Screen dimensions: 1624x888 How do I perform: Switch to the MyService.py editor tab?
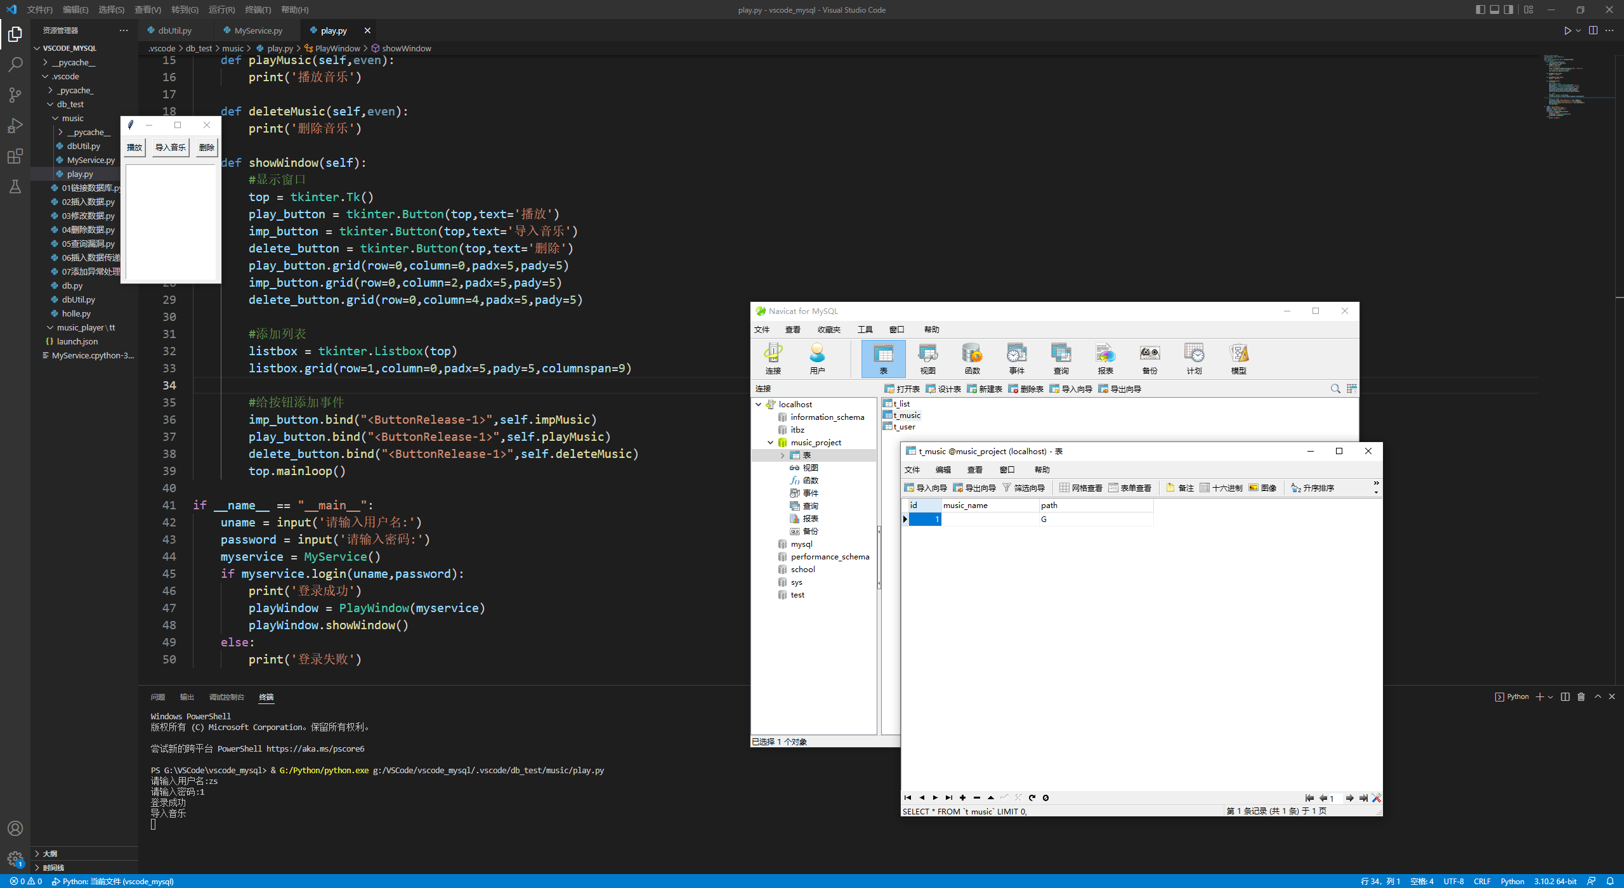point(258,30)
